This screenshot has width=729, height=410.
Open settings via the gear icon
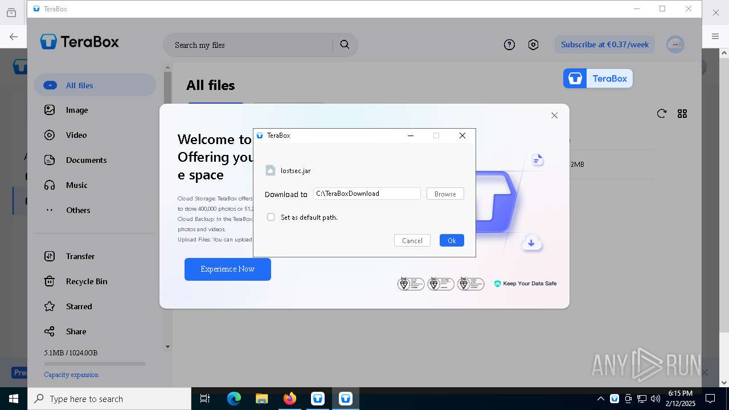[x=533, y=44]
